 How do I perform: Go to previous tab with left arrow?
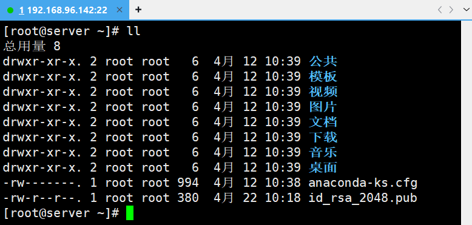pyautogui.click(x=440, y=10)
